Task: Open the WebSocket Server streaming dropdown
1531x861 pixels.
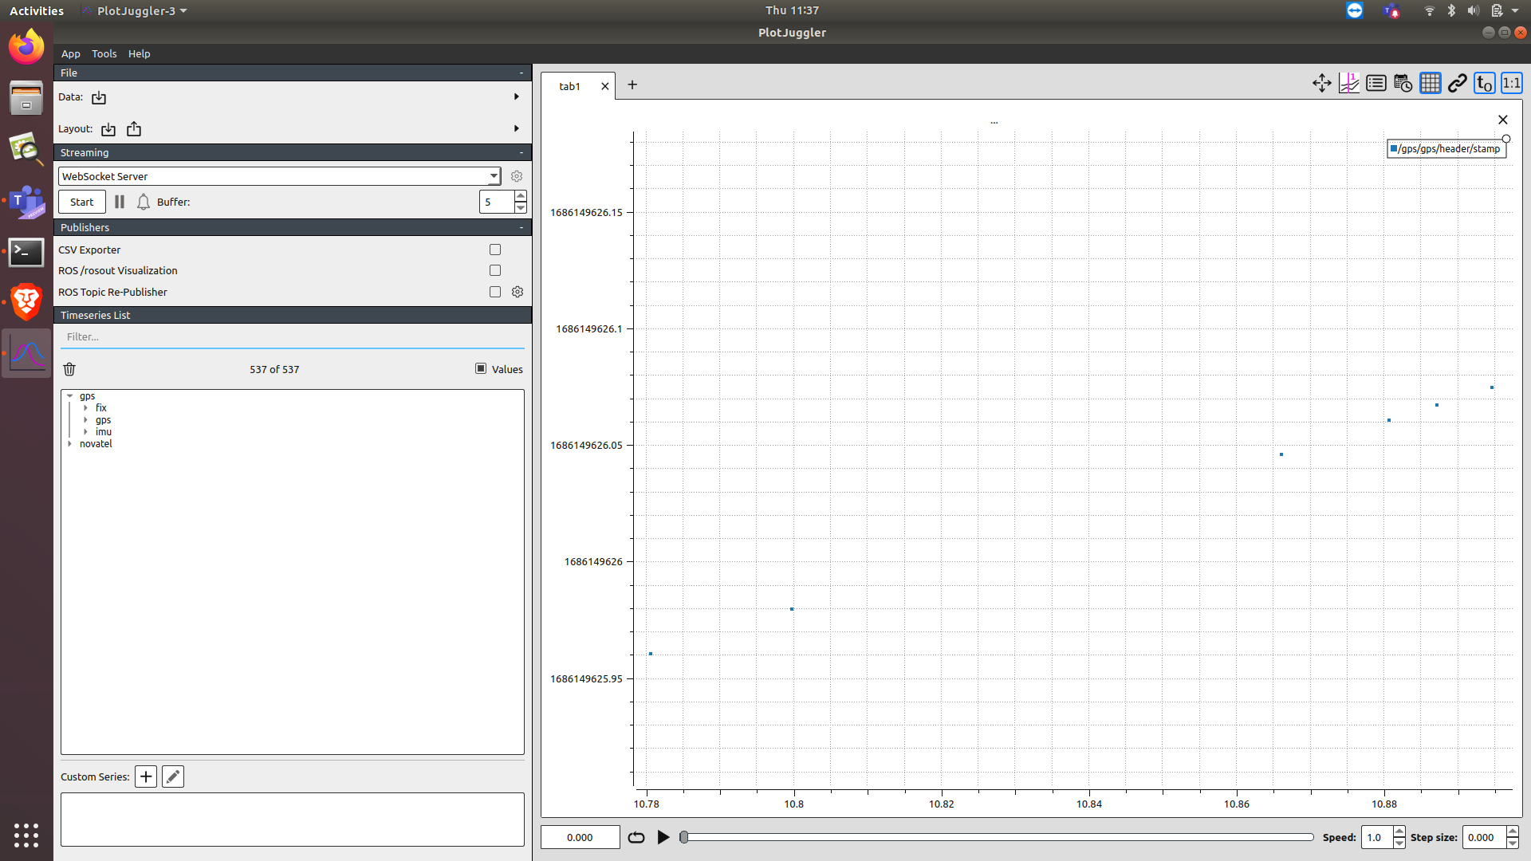Action: [494, 176]
